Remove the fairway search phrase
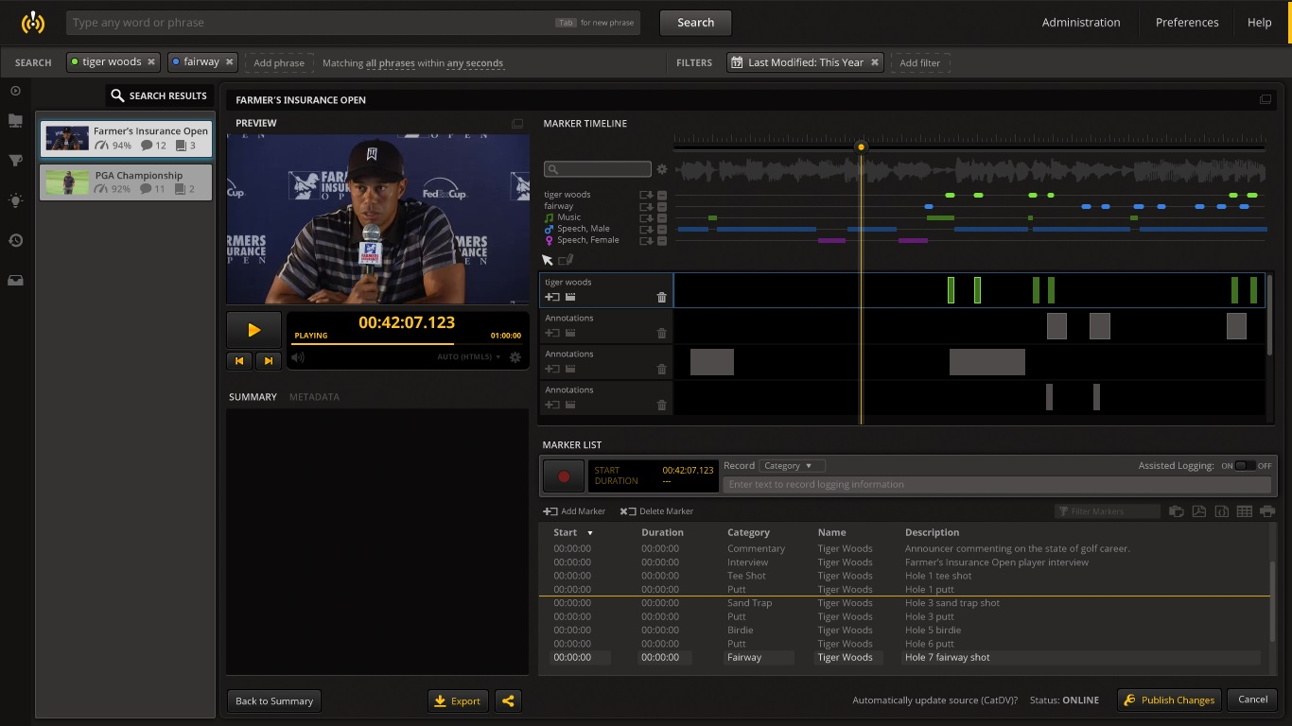 coord(229,62)
